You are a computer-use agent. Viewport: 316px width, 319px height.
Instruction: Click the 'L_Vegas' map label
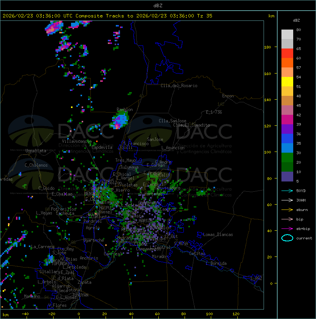(x=44, y=213)
